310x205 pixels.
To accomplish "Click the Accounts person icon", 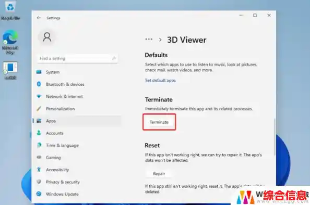I will click(x=39, y=133).
